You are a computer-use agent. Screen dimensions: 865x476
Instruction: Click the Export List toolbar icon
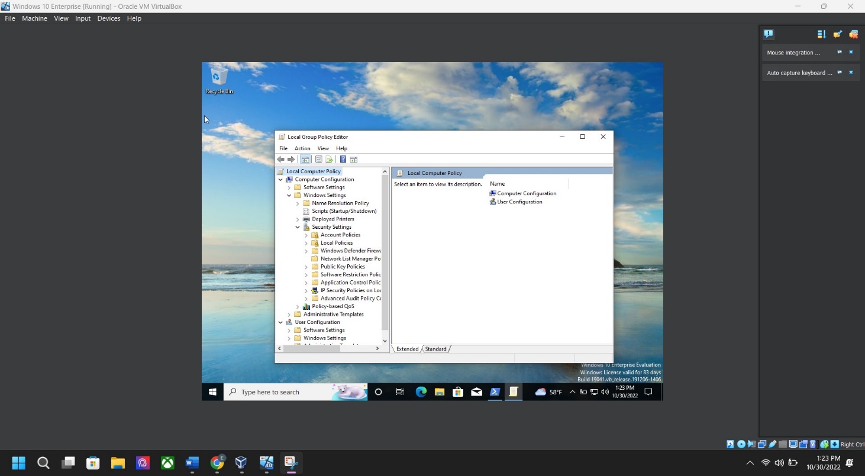329,160
